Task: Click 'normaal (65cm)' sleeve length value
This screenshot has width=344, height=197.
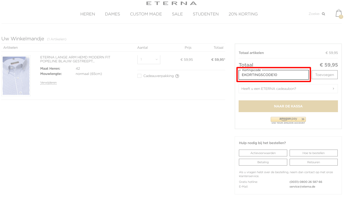Action: (x=89, y=74)
